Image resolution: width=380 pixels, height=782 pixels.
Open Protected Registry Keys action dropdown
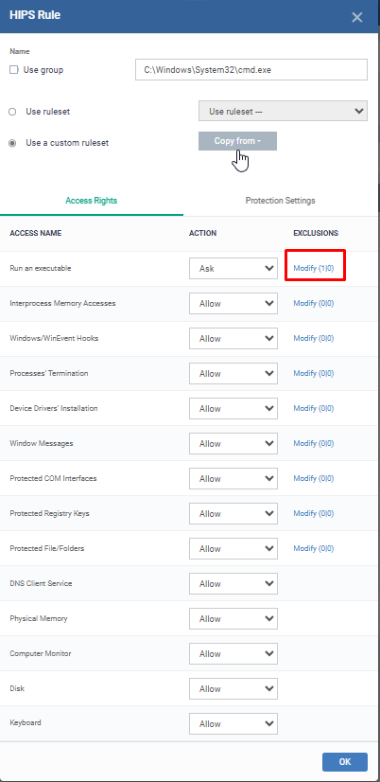pyautogui.click(x=233, y=513)
